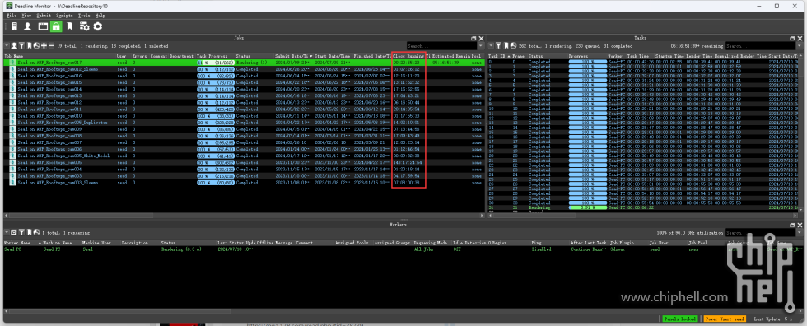Image resolution: width=807 pixels, height=326 pixels.
Task: Click the Jobs panel search field
Action: point(441,46)
